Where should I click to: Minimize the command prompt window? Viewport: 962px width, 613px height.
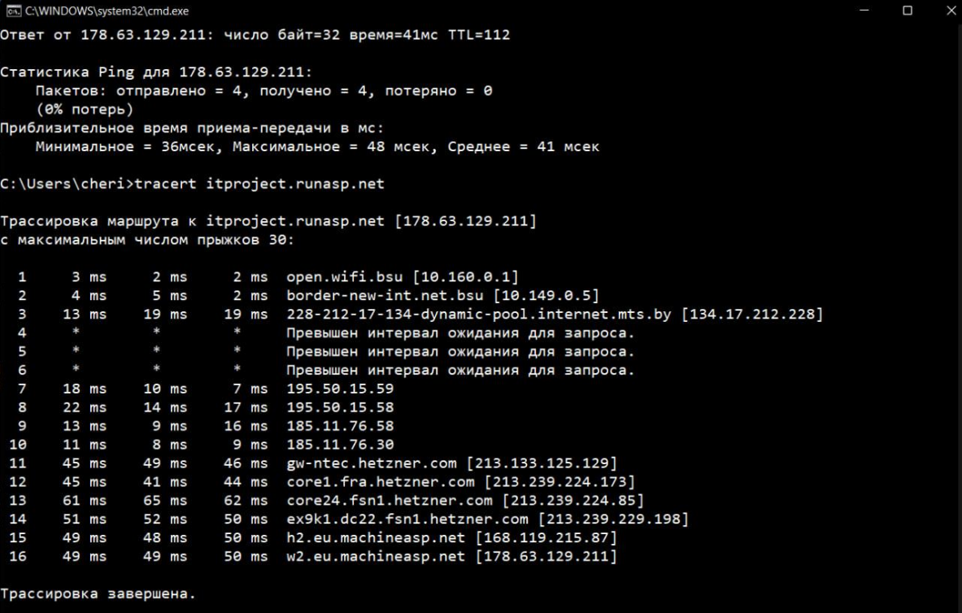[864, 11]
